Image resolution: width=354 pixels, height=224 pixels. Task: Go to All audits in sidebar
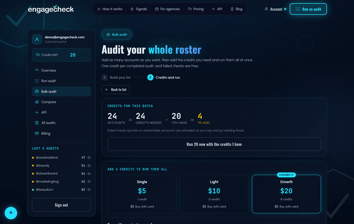click(61, 123)
